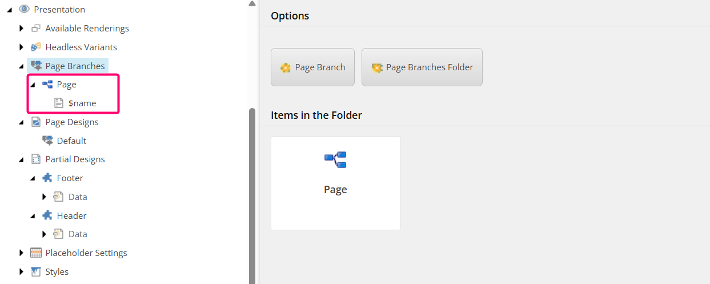Collapse the Page Branches node
Viewport: 710px width, 284px height.
click(x=21, y=66)
